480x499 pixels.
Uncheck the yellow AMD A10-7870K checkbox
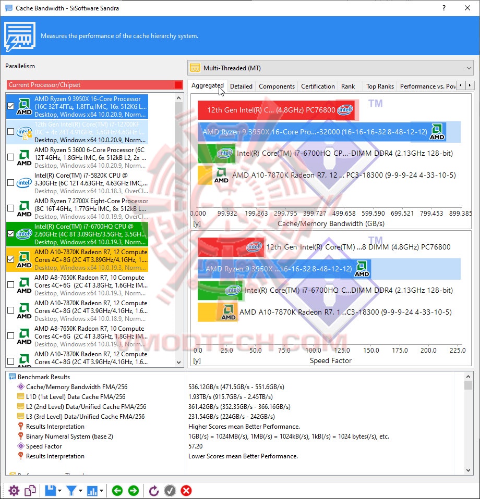pos(10,259)
